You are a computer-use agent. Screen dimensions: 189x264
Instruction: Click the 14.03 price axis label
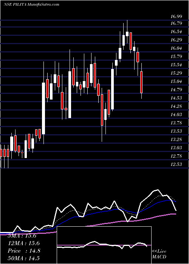176,115
